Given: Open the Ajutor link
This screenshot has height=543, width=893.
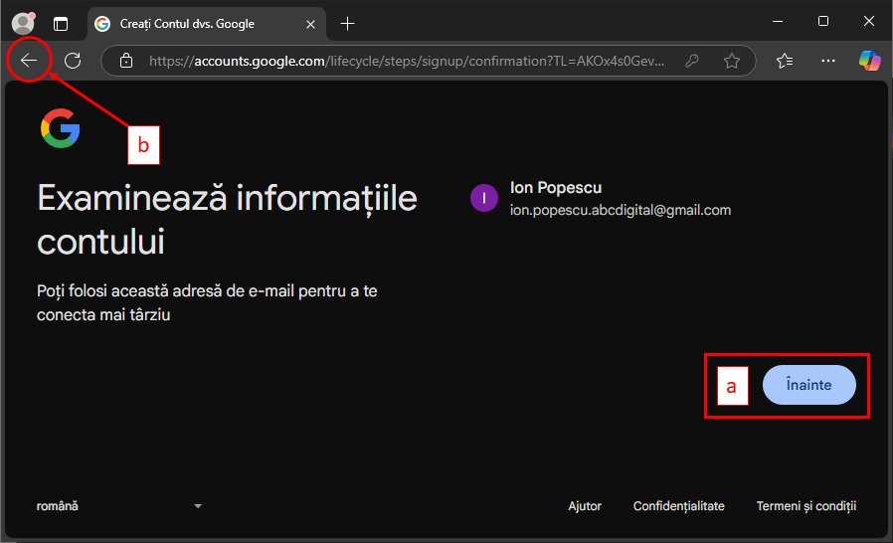Looking at the screenshot, I should 585,506.
